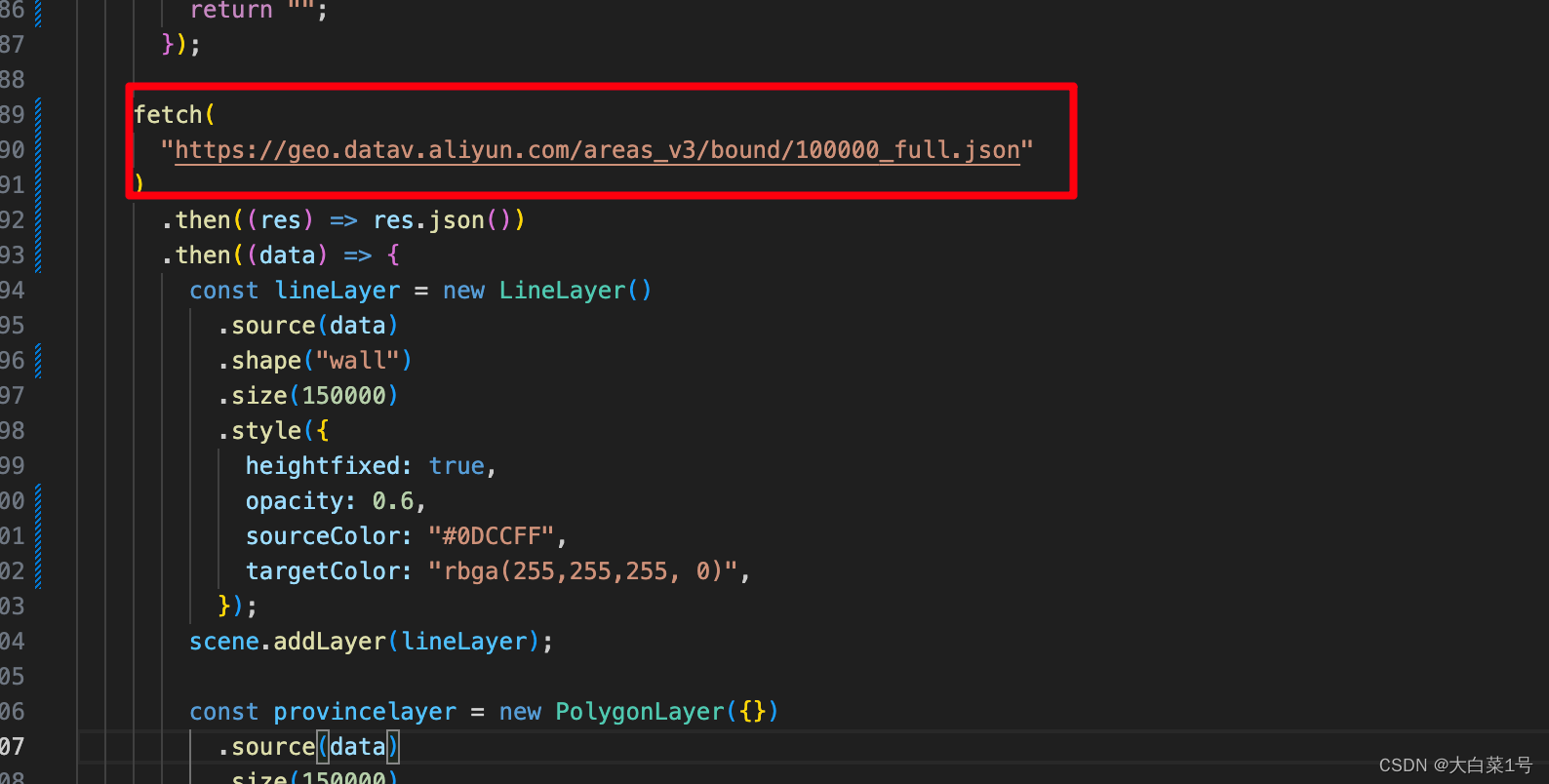Image resolution: width=1549 pixels, height=784 pixels.
Task: Click the sourceColor property name
Action: [x=322, y=536]
